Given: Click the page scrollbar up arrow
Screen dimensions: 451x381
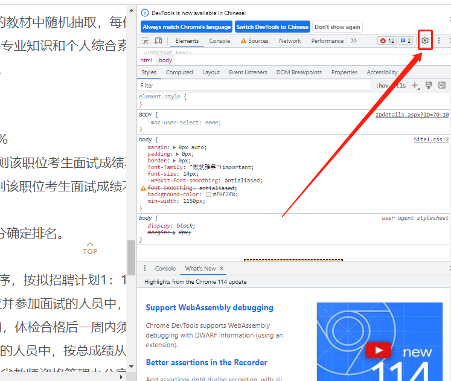Looking at the screenshot, I should pyautogui.click(x=132, y=10).
